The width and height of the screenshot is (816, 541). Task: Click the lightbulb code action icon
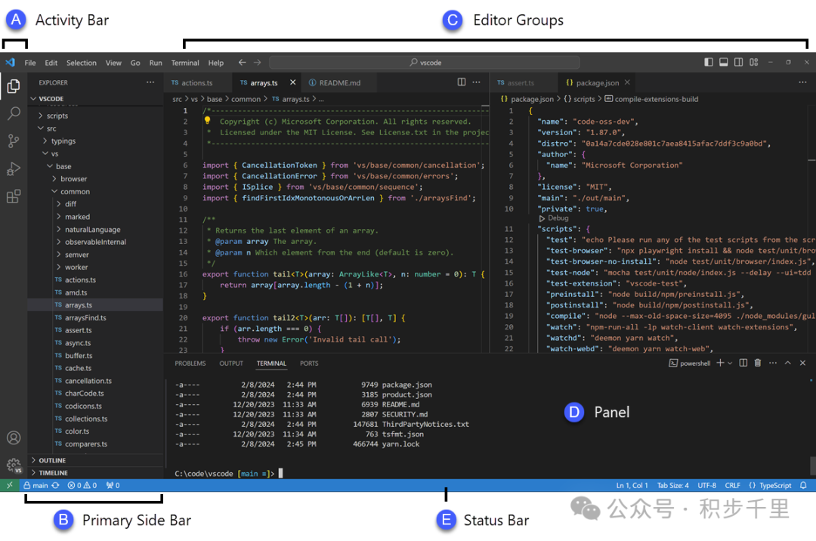[x=207, y=121]
